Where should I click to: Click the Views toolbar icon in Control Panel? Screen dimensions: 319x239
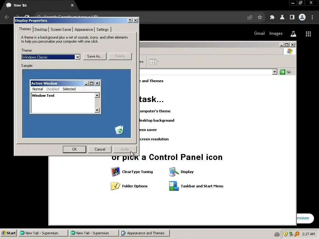153,62
